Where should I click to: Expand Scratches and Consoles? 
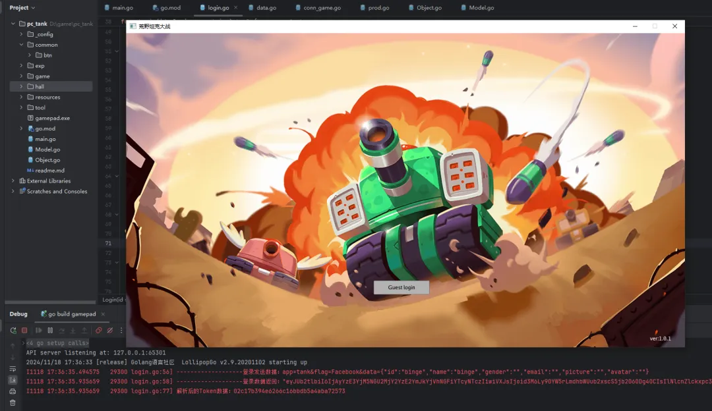(x=13, y=191)
